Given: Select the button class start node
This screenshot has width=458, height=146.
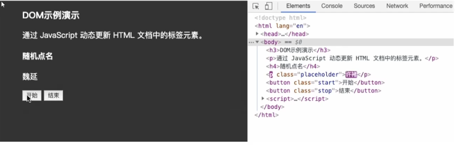Looking at the screenshot, I should tap(325, 82).
